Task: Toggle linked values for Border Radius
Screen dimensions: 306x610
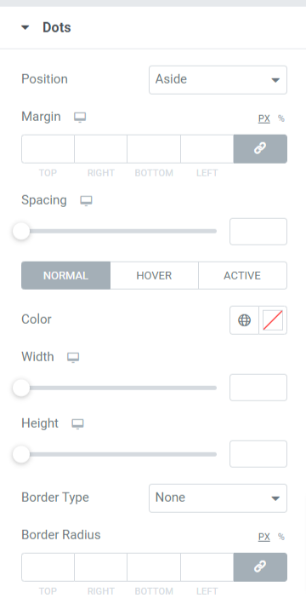Action: point(260,567)
